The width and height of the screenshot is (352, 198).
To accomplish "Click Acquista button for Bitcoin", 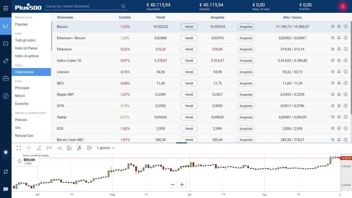I will pyautogui.click(x=246, y=26).
